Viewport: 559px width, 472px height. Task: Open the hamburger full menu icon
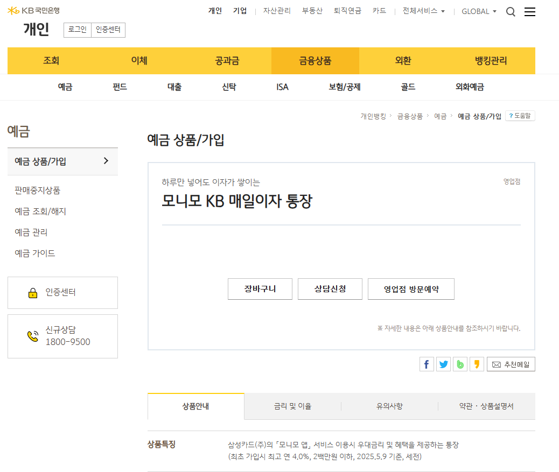tap(529, 12)
